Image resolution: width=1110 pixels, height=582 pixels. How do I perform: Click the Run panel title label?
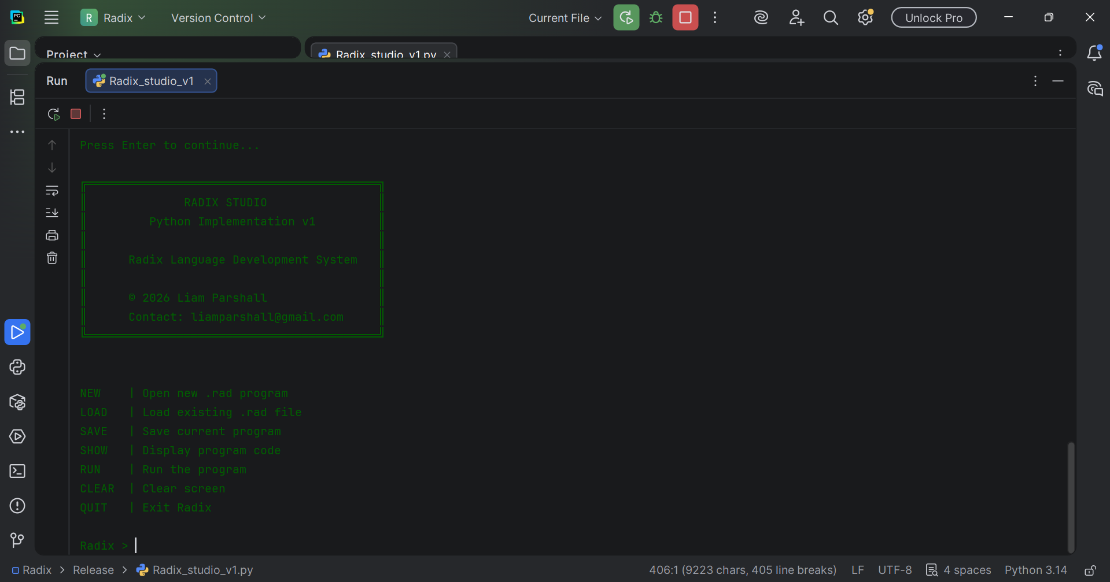(57, 81)
